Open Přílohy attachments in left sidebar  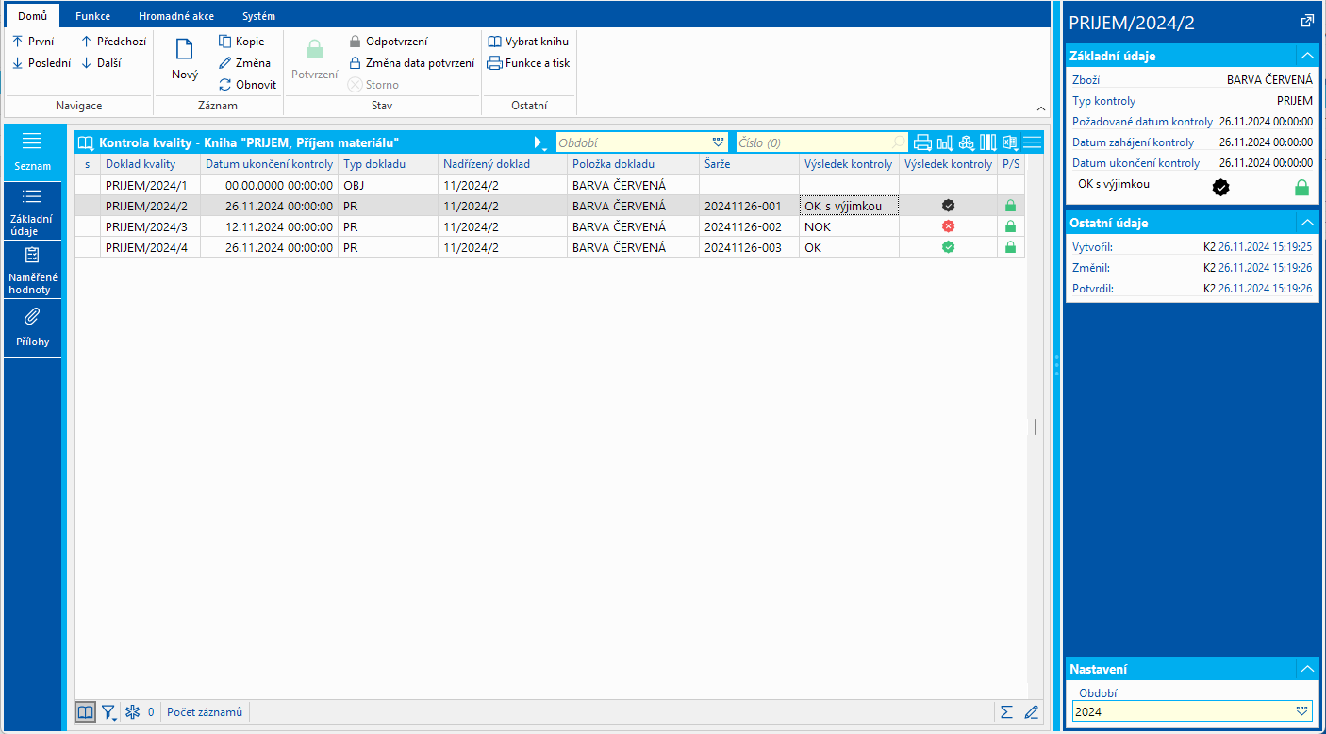click(31, 327)
